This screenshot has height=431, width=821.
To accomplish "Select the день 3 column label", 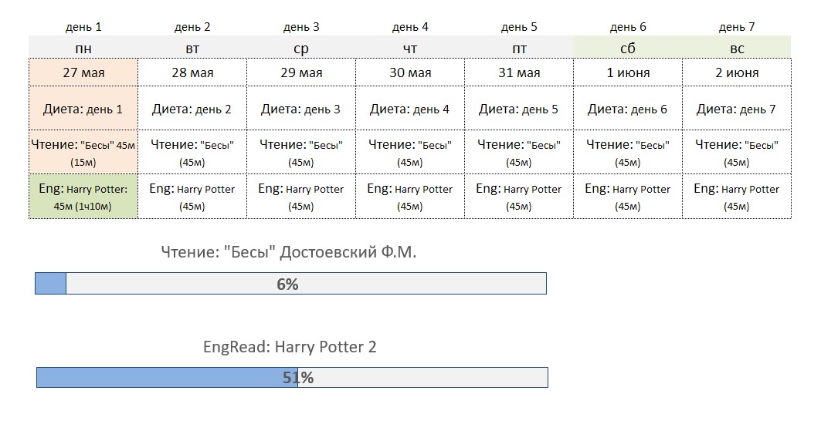I will [301, 27].
